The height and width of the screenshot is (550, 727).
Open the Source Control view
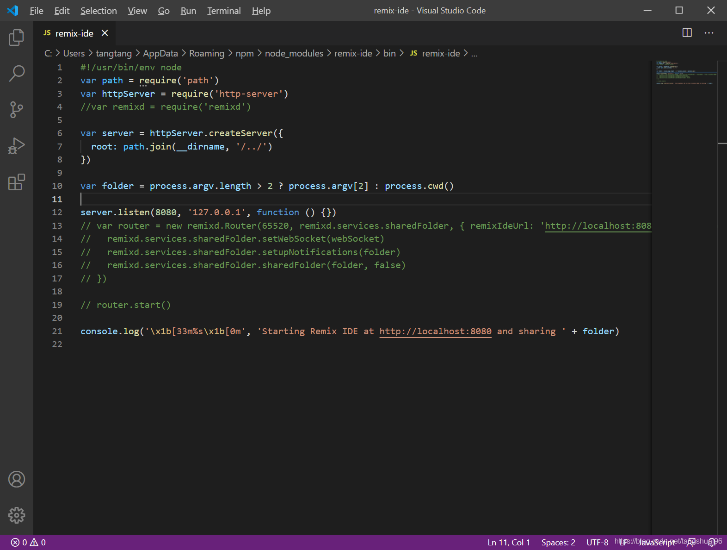[x=17, y=110]
